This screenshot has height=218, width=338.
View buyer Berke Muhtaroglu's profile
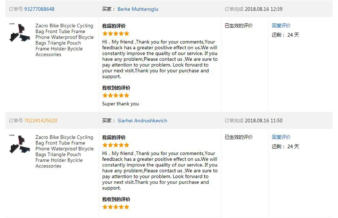click(x=138, y=9)
